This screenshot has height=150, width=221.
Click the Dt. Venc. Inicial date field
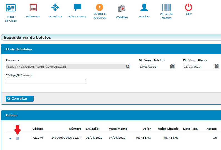click(x=154, y=66)
